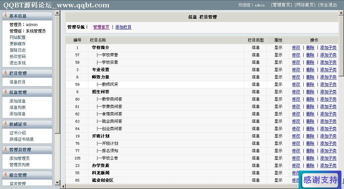Open 网站配置 in the sidebar
The image size is (344, 189).
click(17, 38)
